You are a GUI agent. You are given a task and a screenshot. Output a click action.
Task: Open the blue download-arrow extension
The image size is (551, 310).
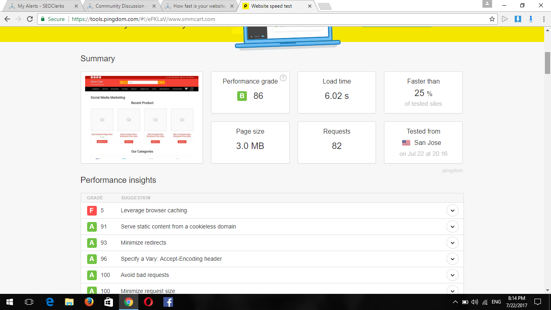coord(518,19)
